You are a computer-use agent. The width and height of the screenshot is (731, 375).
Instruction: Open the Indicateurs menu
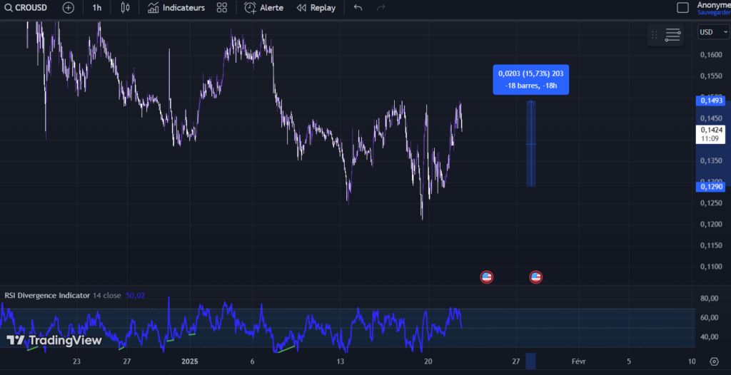(x=176, y=8)
